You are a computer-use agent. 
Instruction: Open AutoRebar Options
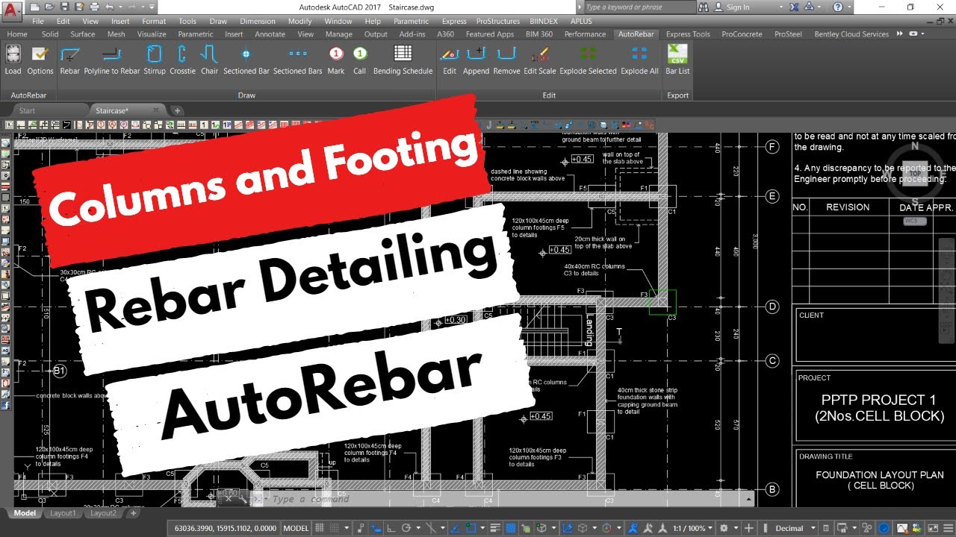pyautogui.click(x=40, y=59)
